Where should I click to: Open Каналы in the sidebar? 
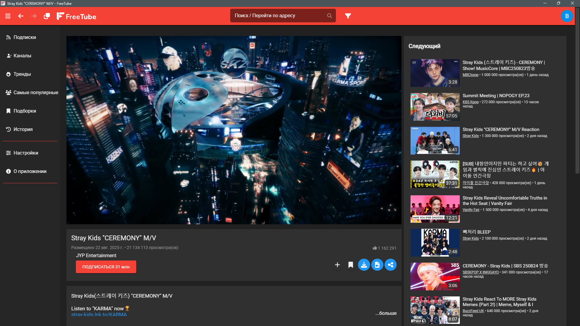(30, 56)
